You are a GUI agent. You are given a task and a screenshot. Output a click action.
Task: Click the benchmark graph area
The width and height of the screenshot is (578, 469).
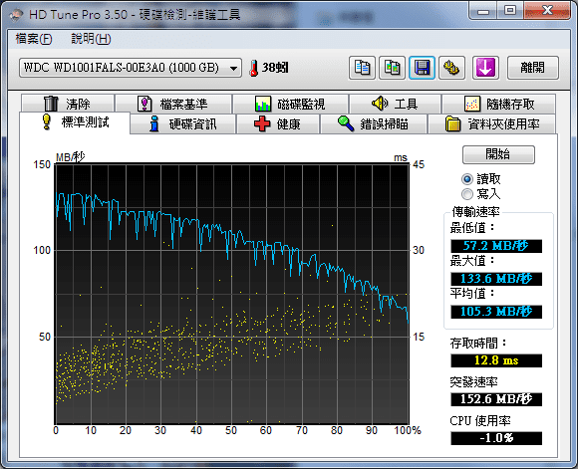point(232,294)
